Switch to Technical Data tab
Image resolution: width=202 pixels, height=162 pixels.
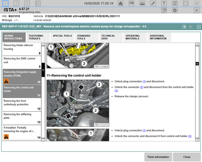[x=111, y=37]
